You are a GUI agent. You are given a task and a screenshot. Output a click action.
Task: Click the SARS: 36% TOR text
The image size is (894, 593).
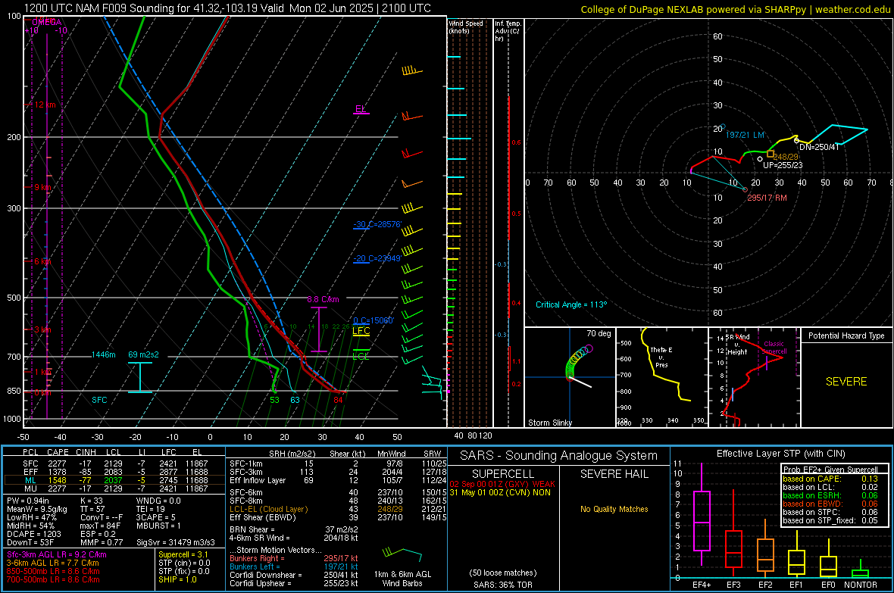(x=502, y=585)
